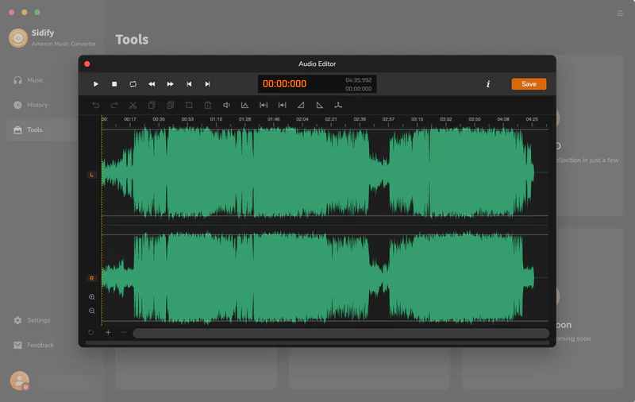Open the normalize/amplify graph tool
Screen dimensions: 635x402
click(244, 106)
